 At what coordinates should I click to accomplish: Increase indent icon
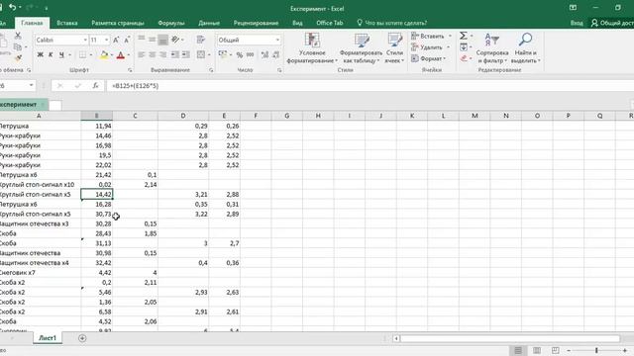pos(185,55)
